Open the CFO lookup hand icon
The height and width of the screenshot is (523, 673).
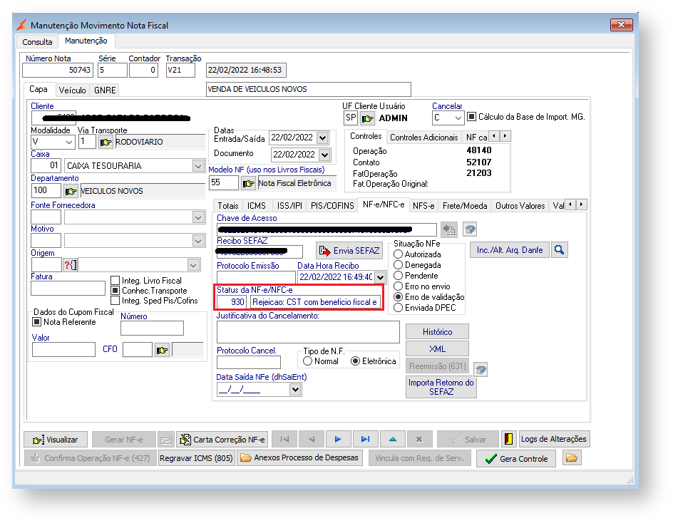[163, 350]
